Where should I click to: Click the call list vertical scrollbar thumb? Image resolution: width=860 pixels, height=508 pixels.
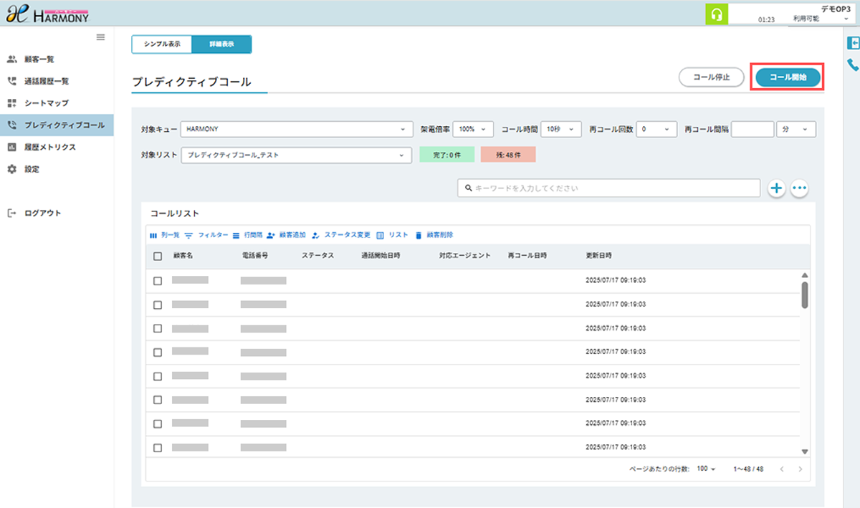(805, 294)
